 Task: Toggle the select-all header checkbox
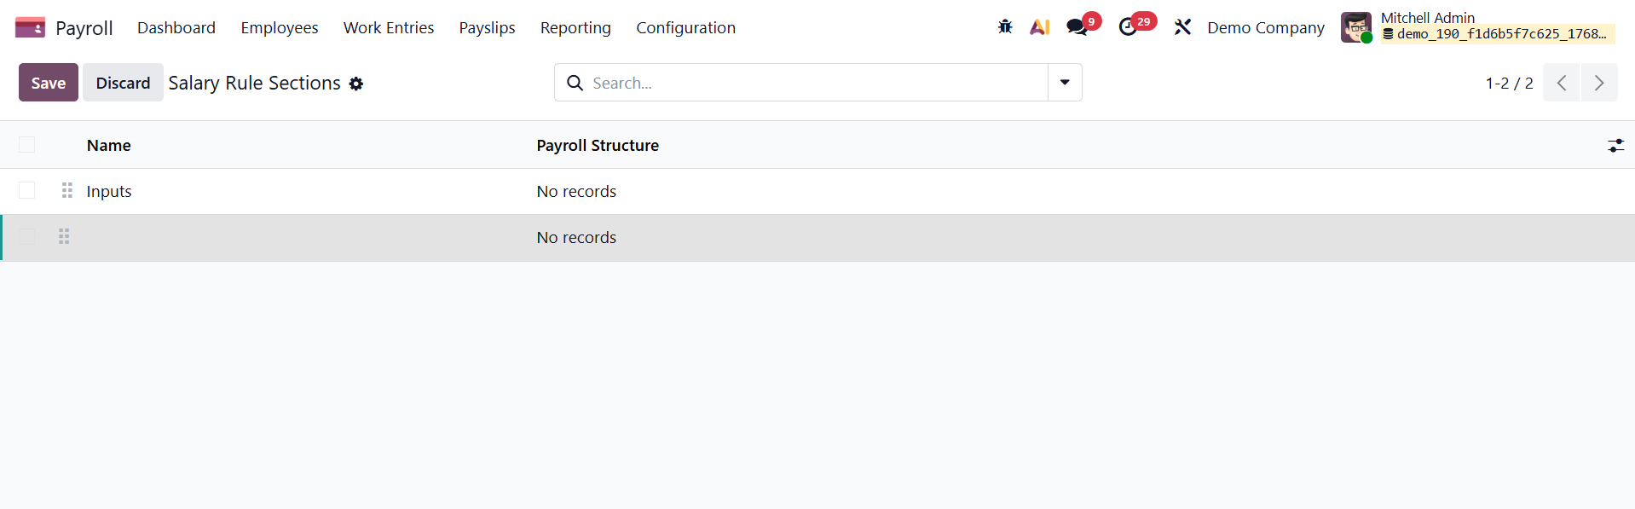[x=27, y=145]
